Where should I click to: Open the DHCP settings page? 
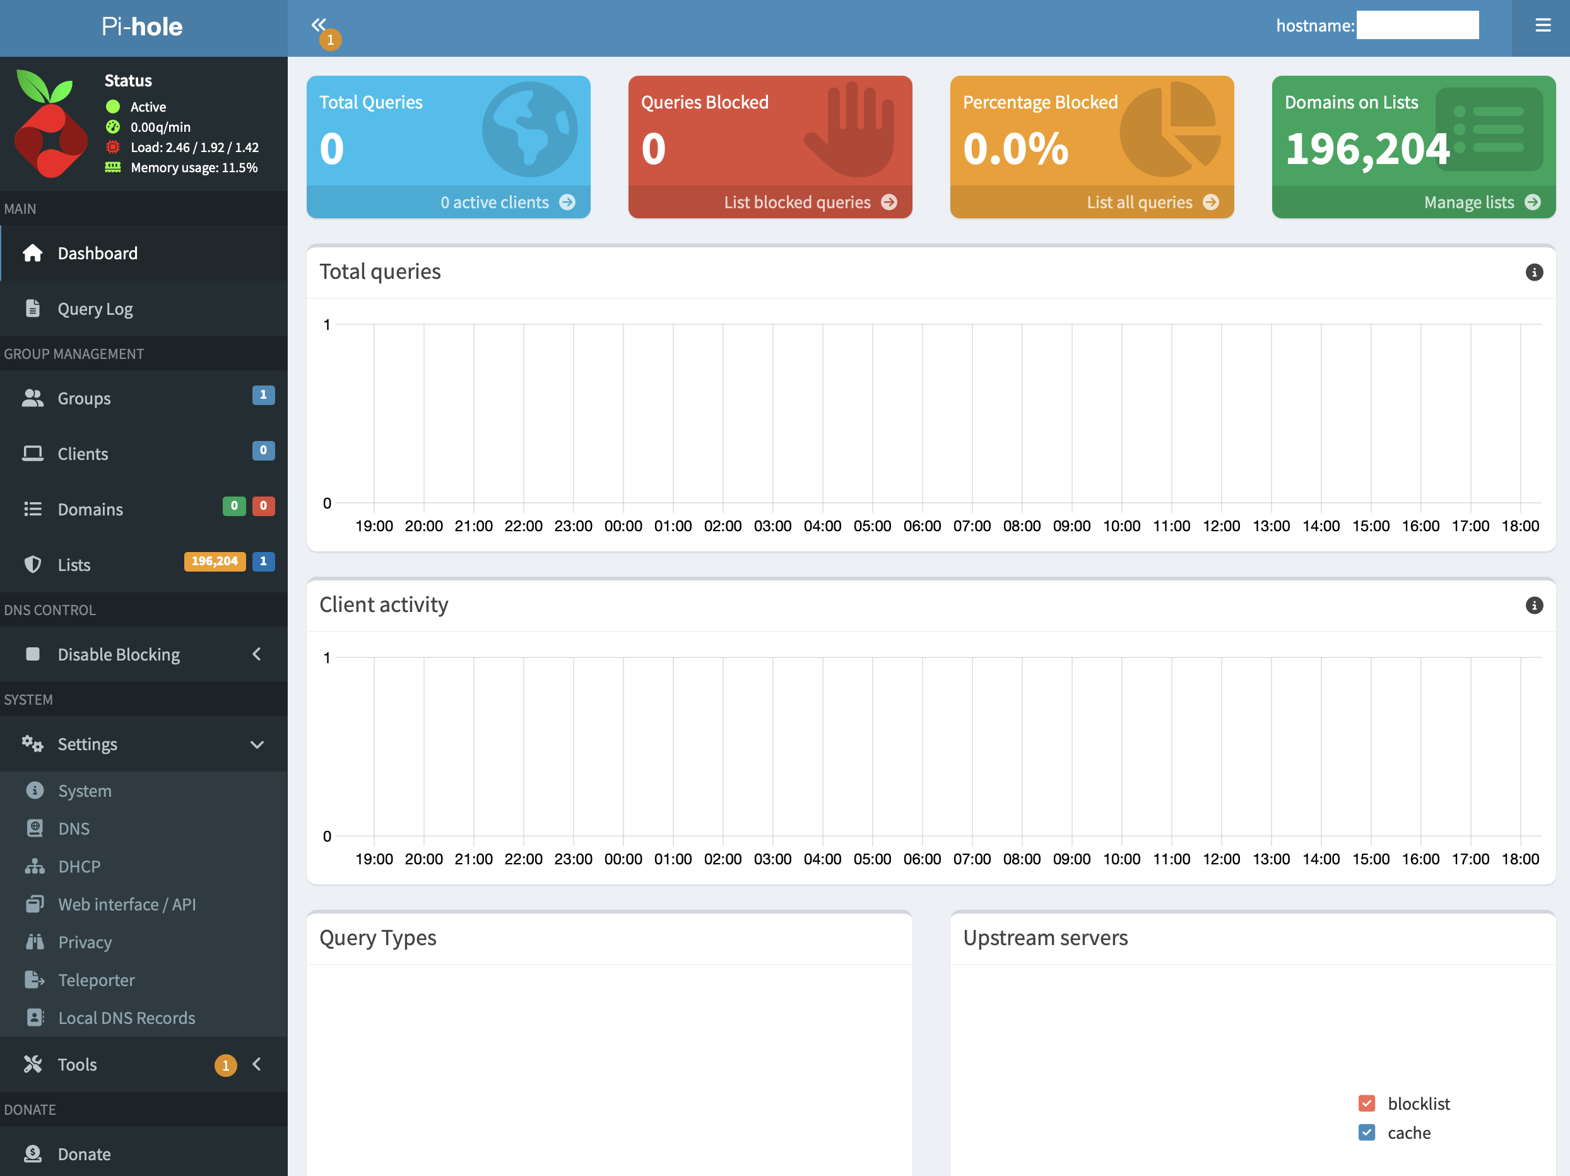[x=79, y=867]
